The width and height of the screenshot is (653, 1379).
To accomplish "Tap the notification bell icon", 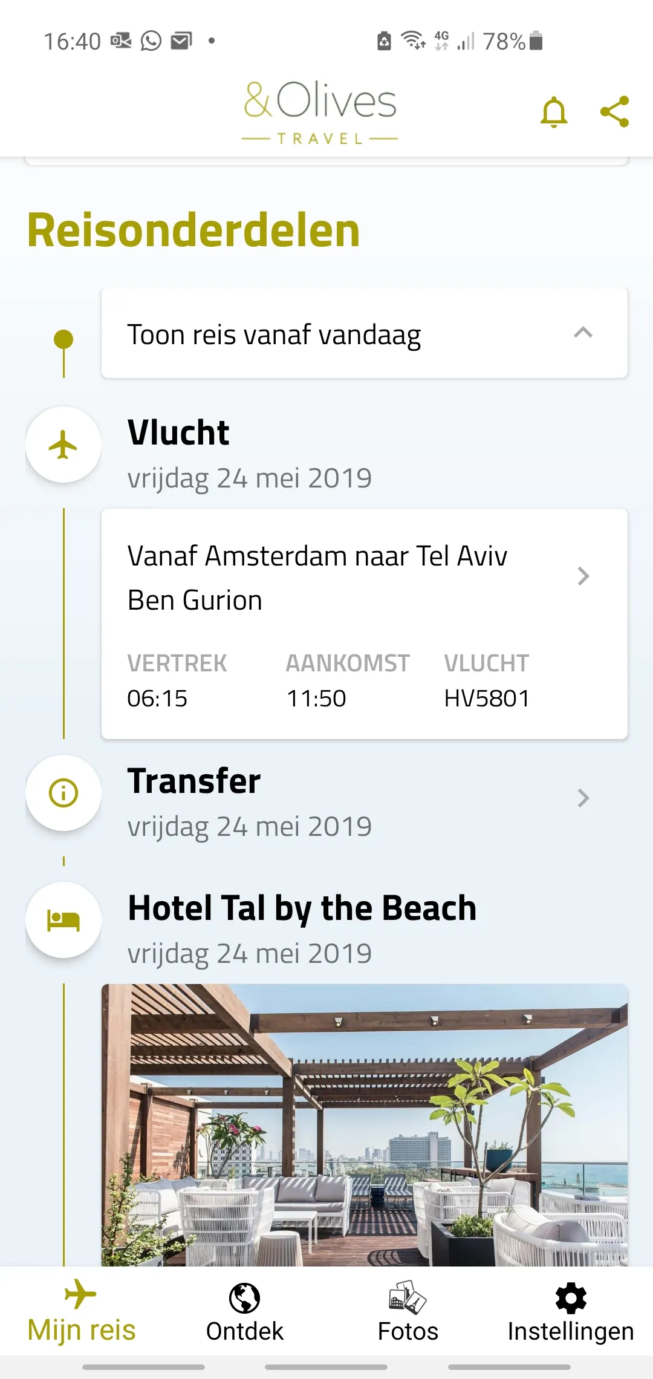I will tap(553, 112).
